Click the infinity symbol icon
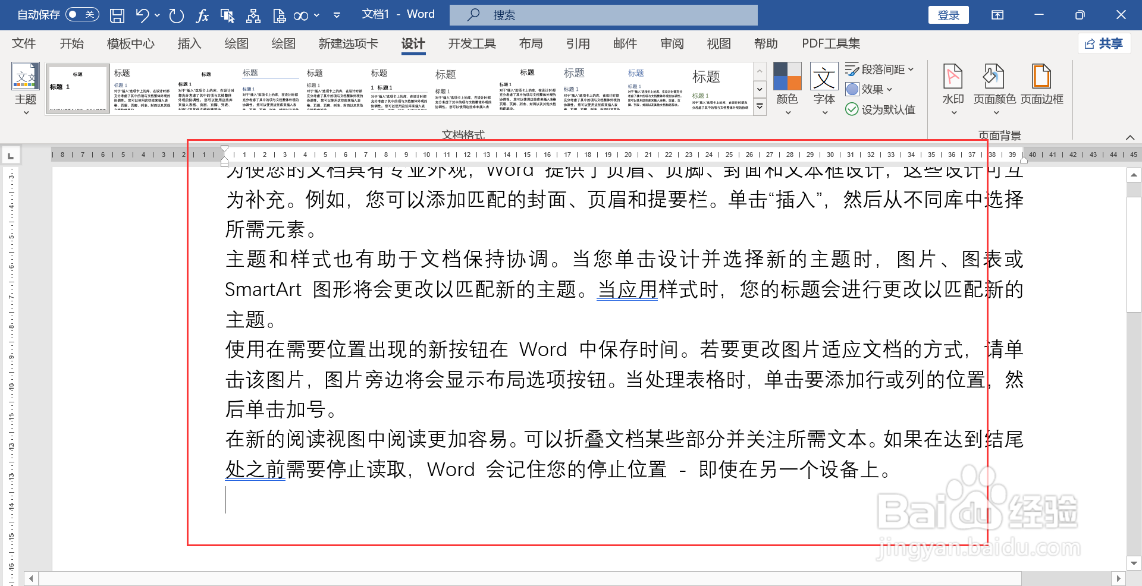 click(301, 15)
